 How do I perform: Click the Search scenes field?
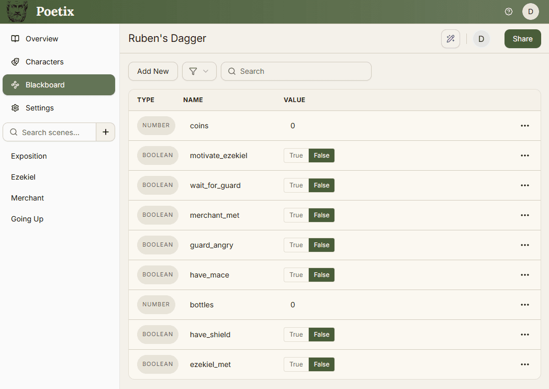pos(50,132)
